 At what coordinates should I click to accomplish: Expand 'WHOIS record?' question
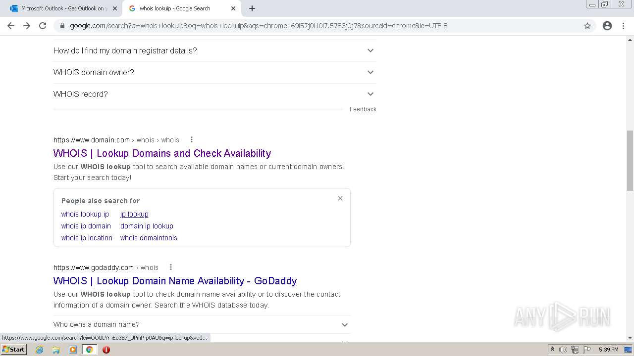214,94
